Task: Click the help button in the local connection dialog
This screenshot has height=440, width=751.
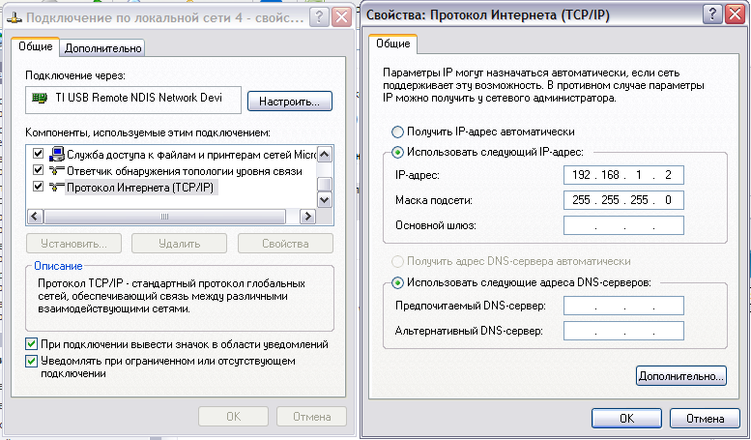Action: [320, 17]
